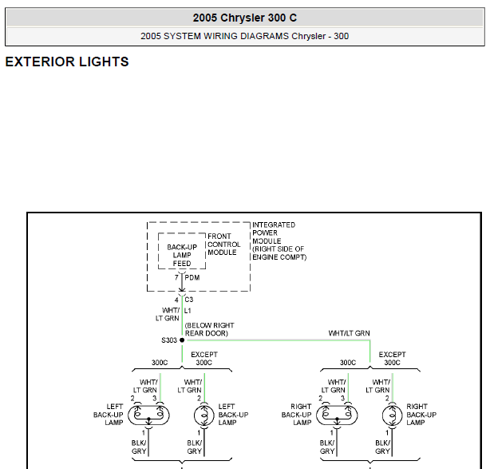Viewport: 486px width, 469px height.
Task: Click the "L1" circuit label
Action: tap(188, 310)
